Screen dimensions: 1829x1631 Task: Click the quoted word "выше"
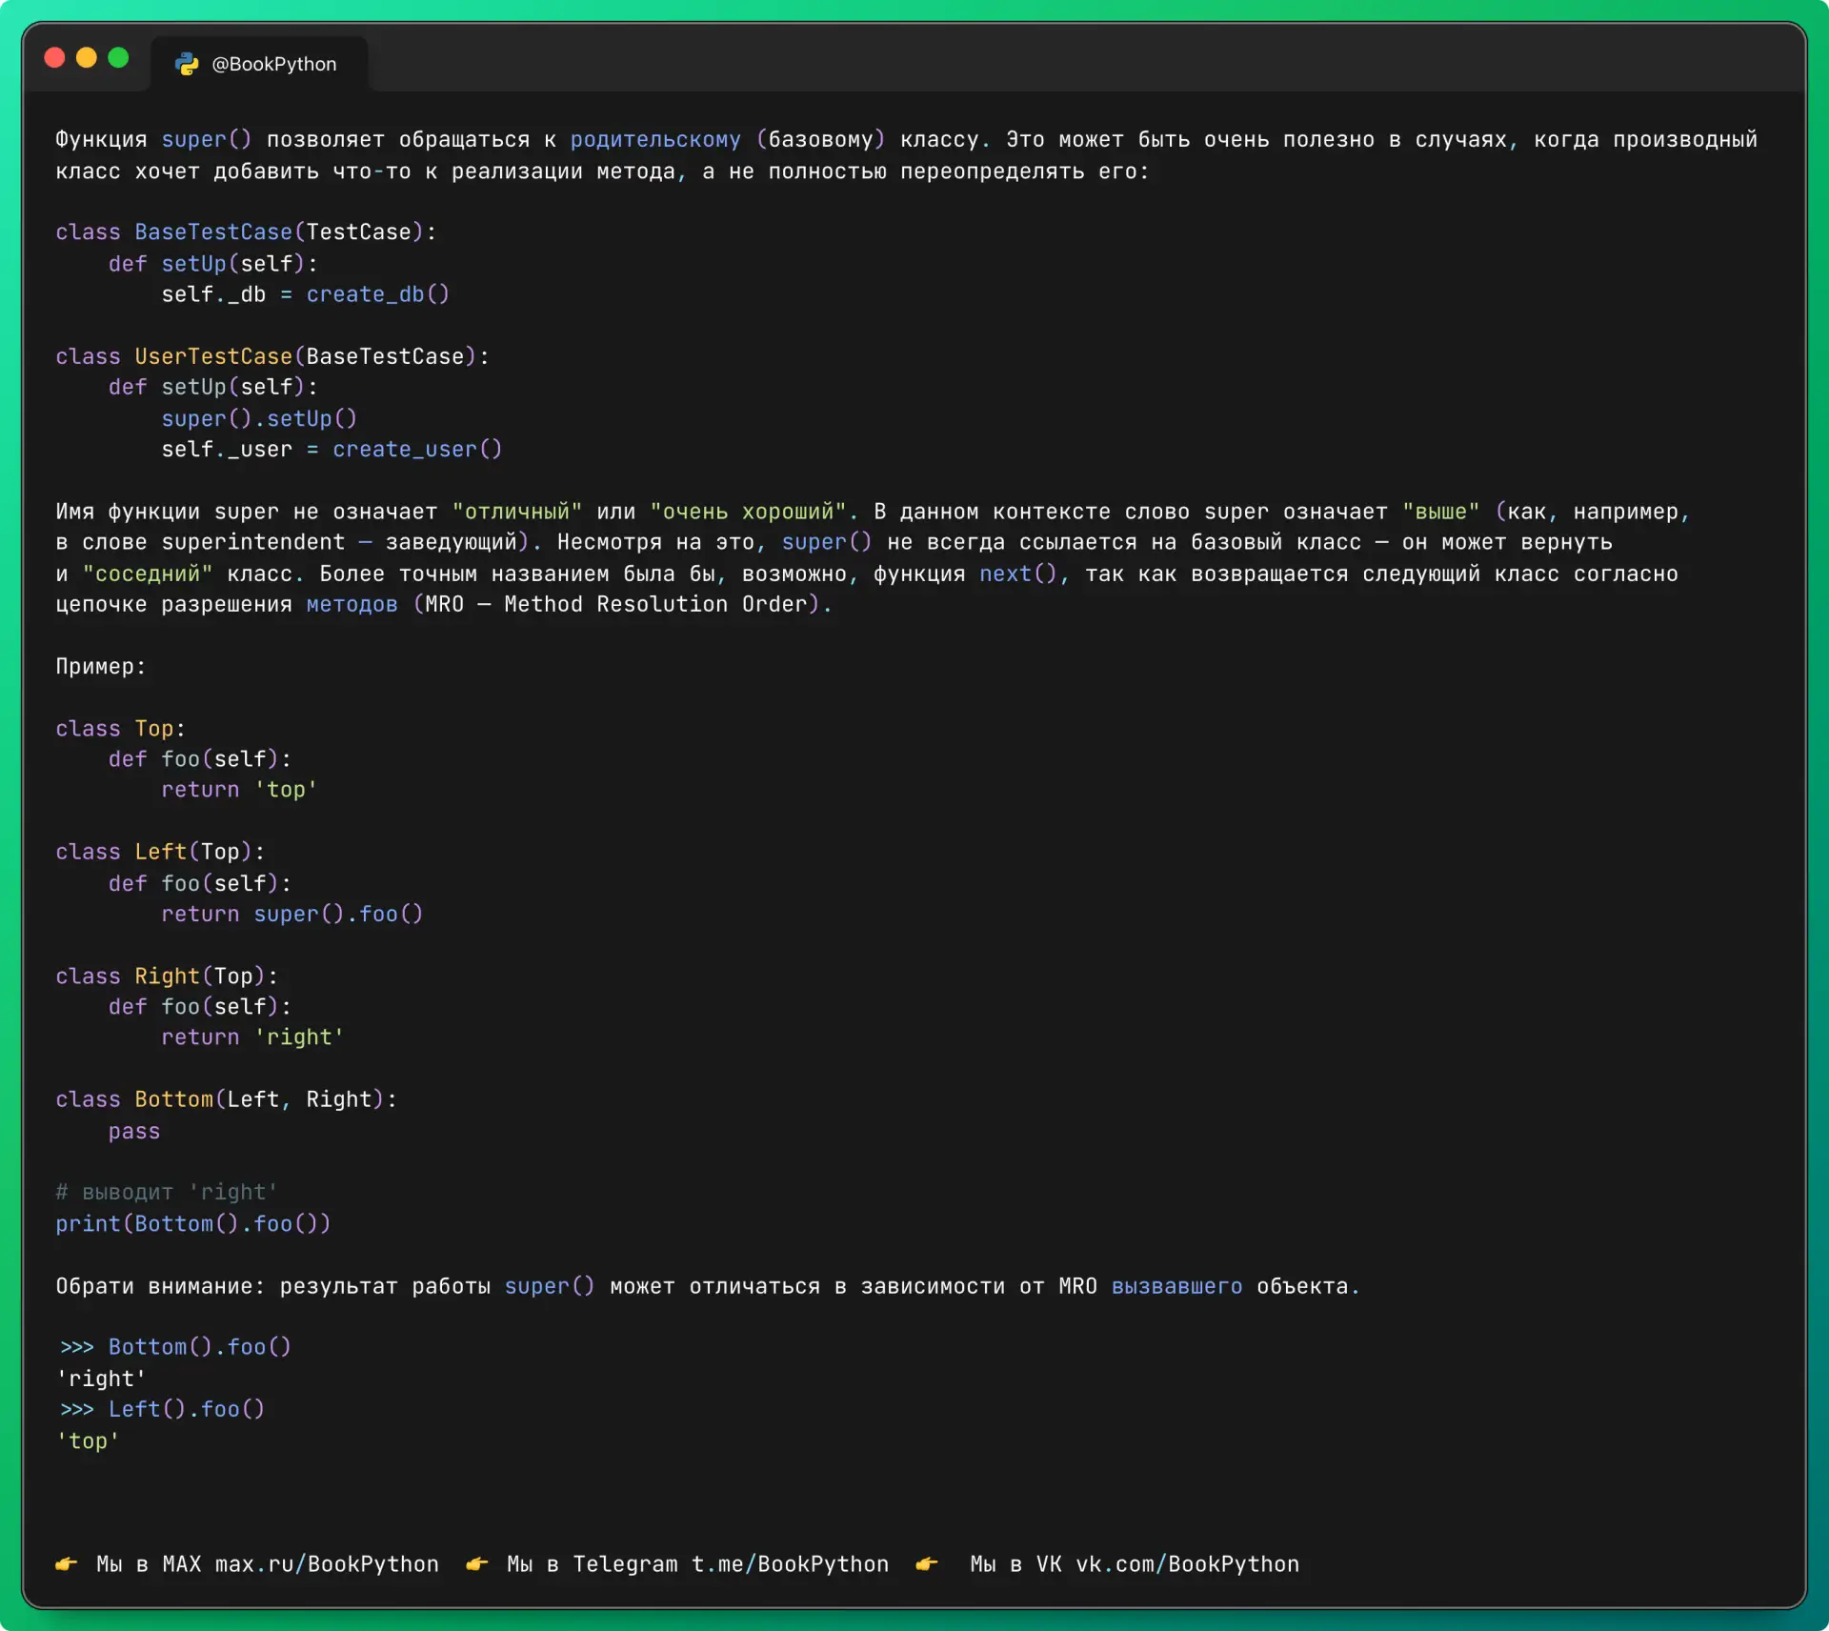click(x=1441, y=512)
